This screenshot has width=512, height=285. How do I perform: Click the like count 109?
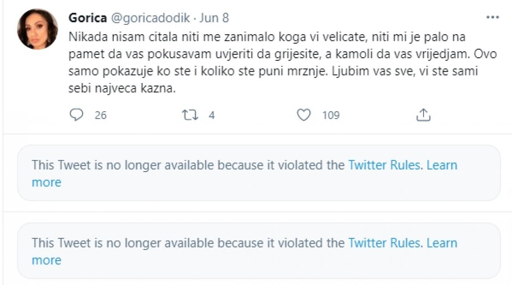click(331, 115)
